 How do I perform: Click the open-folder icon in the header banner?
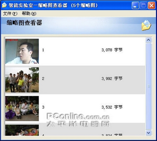pos(146,25)
